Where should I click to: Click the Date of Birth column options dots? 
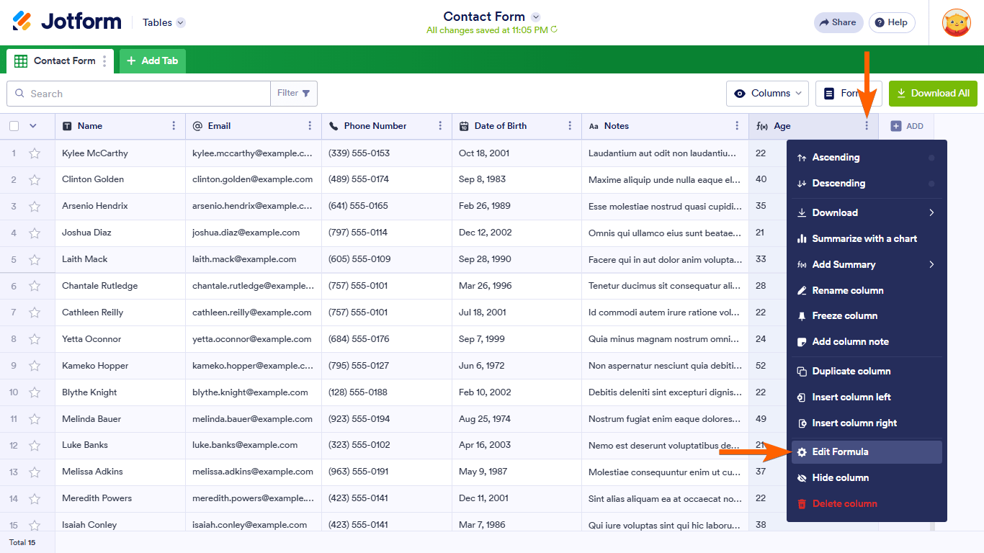570,126
